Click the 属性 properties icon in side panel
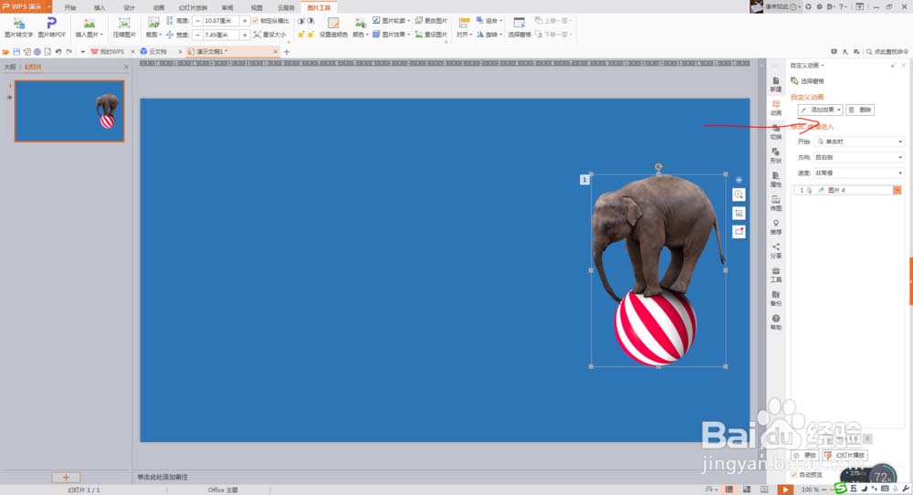The image size is (913, 495). [x=775, y=179]
